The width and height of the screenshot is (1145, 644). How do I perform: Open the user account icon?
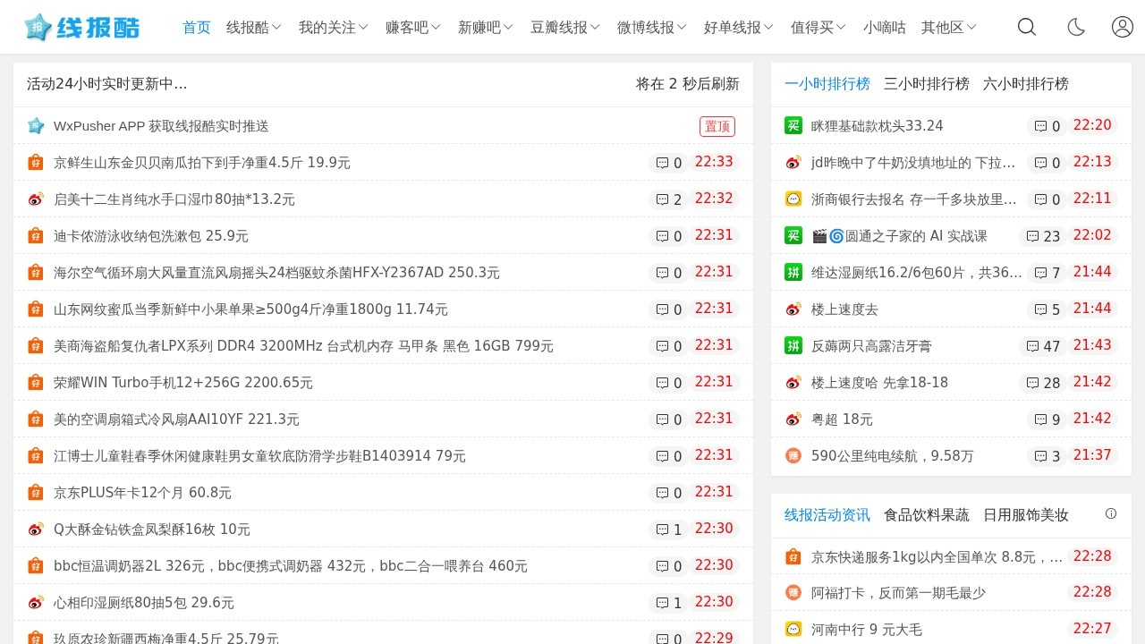coord(1123,27)
